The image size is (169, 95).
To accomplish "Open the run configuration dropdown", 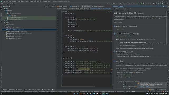I will click(x=118, y=4).
